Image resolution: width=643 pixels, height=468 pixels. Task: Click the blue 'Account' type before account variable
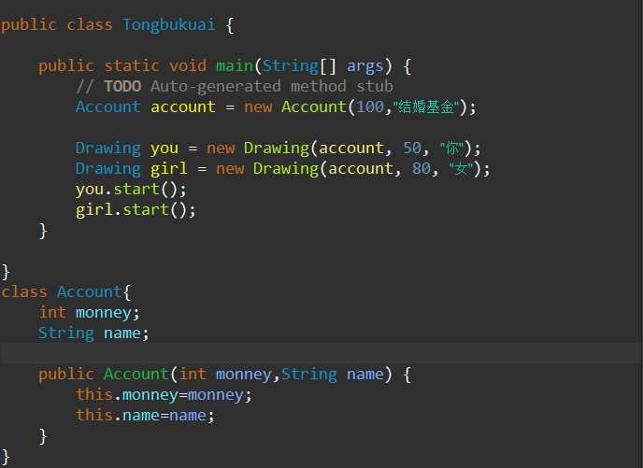[108, 107]
